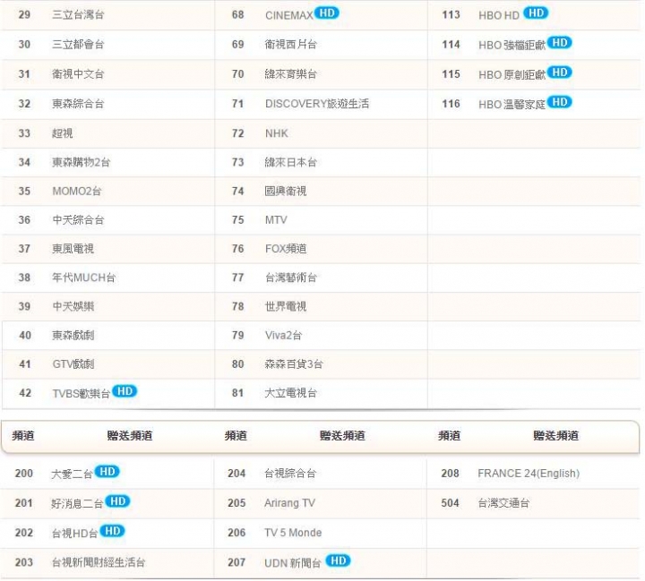
Task: Click the HD badge next to TVBS歡樂台
Action: [125, 391]
